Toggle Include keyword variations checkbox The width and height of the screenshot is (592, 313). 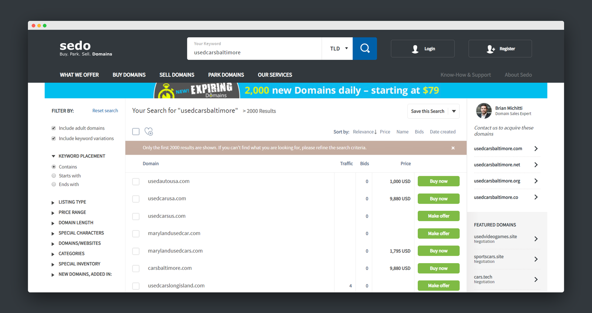pos(54,138)
